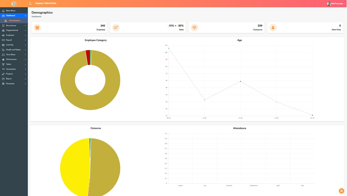Expand the Health and Safety chevron
This screenshot has width=347, height=196.
(25, 50)
